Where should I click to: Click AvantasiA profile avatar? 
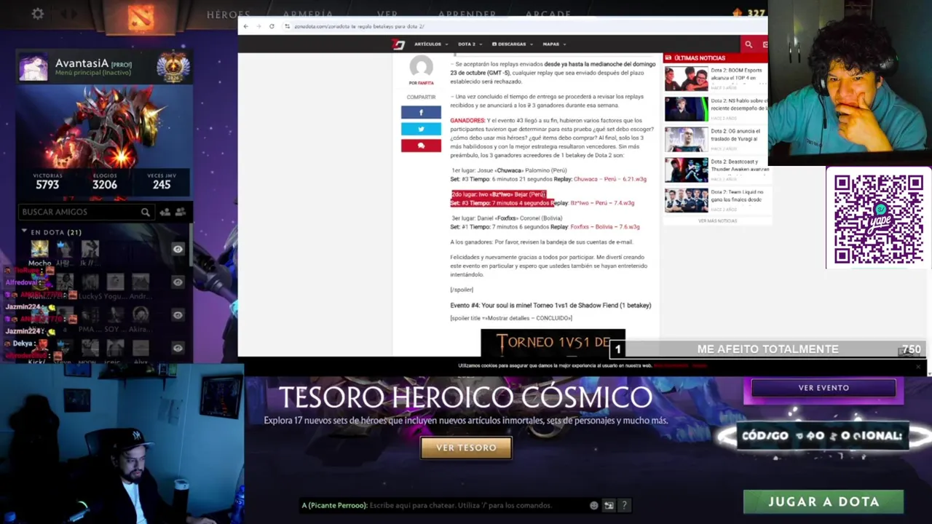tap(33, 68)
